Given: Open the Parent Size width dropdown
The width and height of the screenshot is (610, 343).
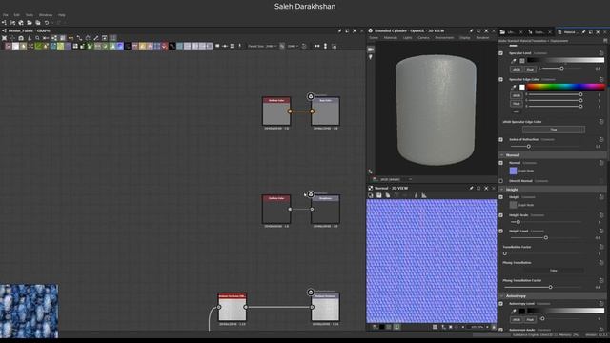Looking at the screenshot, I should click(272, 46).
